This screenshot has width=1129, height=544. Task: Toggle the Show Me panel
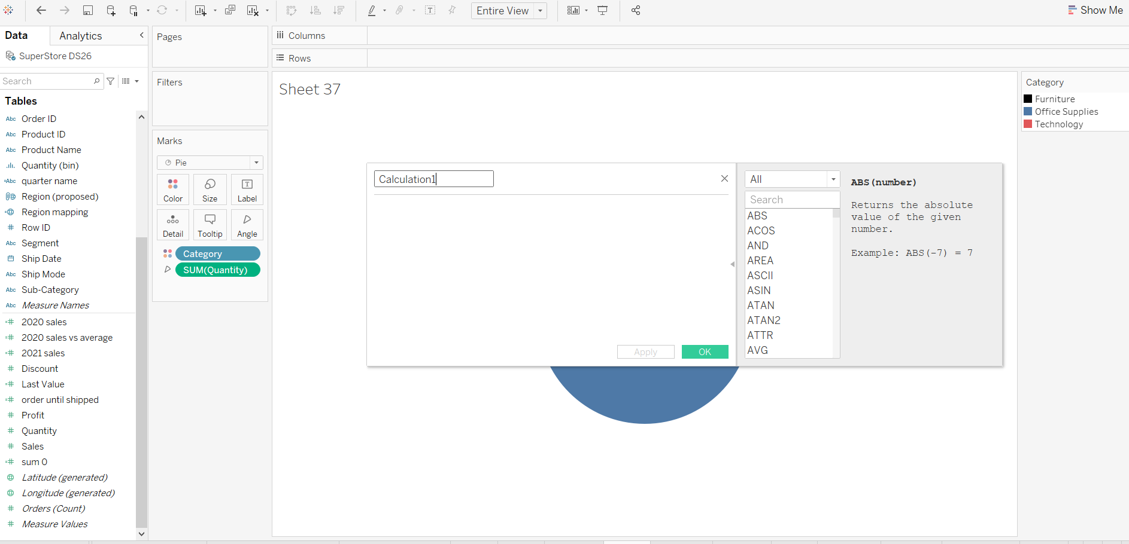(1095, 10)
